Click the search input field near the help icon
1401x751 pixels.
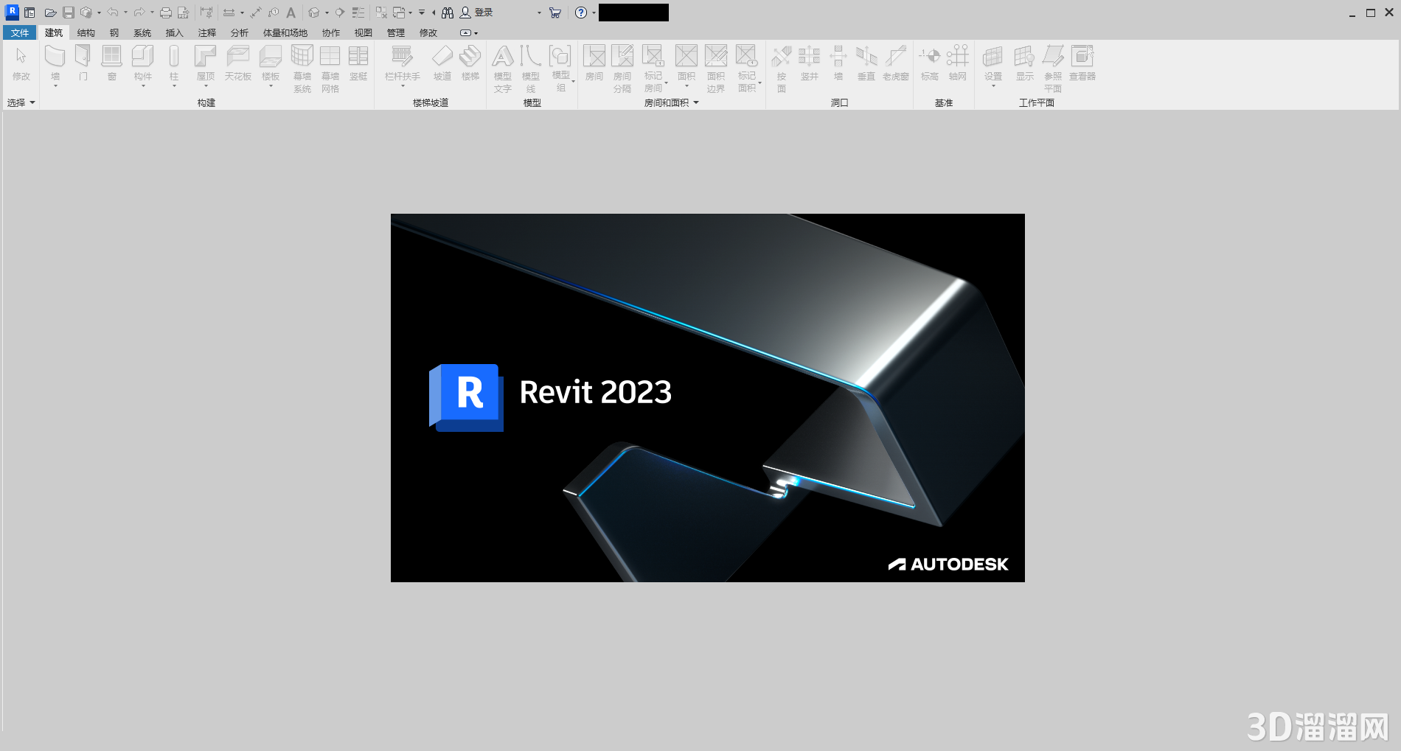(x=633, y=13)
